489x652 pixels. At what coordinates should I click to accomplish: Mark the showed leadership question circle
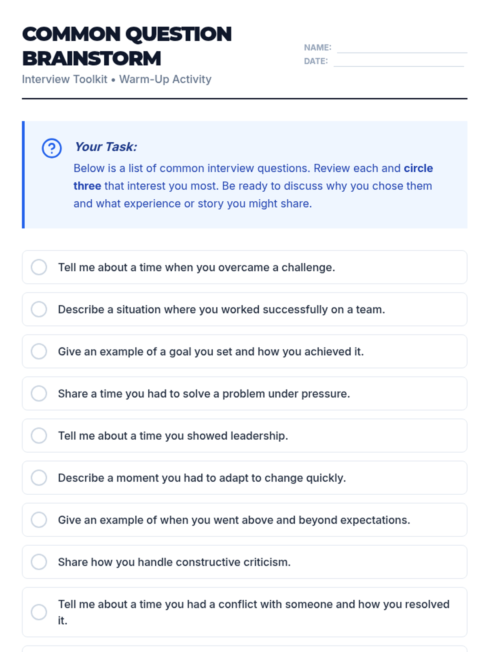click(39, 436)
